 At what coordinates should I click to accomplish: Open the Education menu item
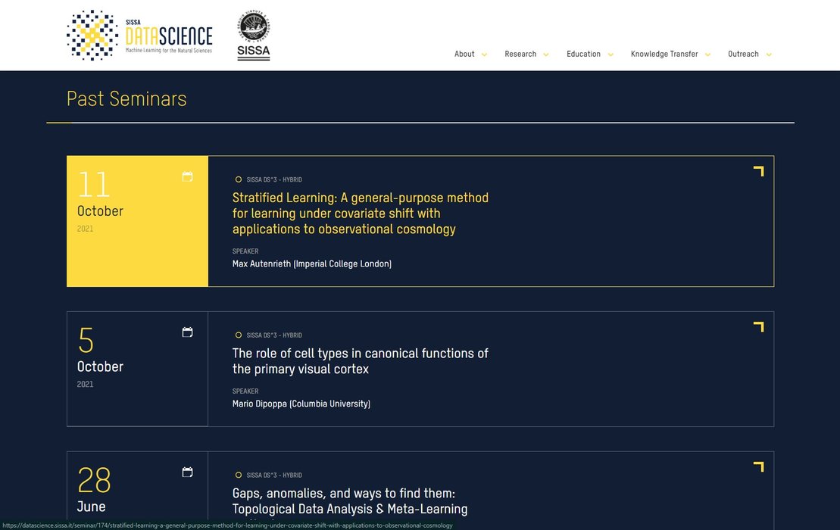[x=583, y=55]
